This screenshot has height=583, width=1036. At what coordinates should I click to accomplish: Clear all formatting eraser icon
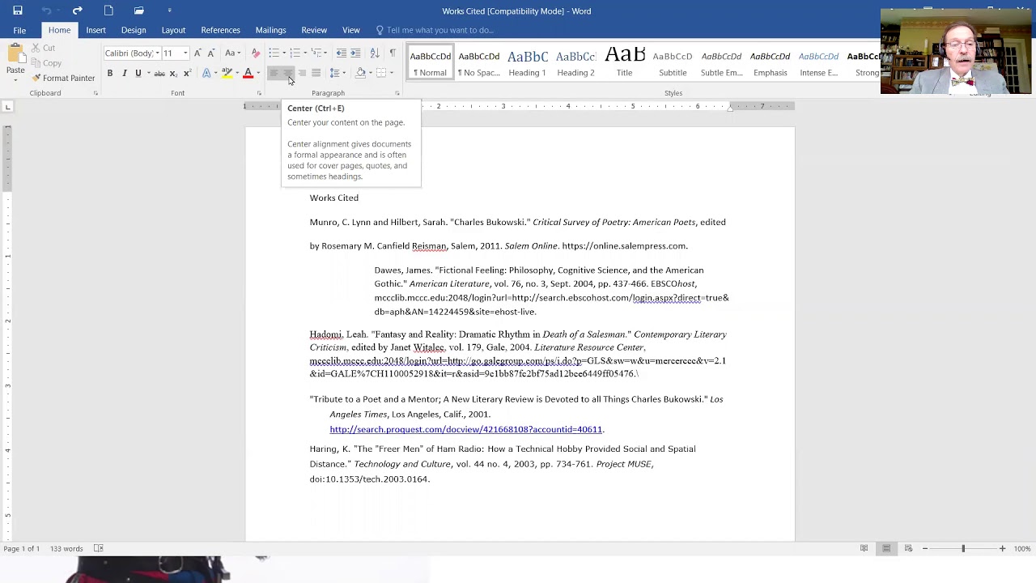click(256, 53)
